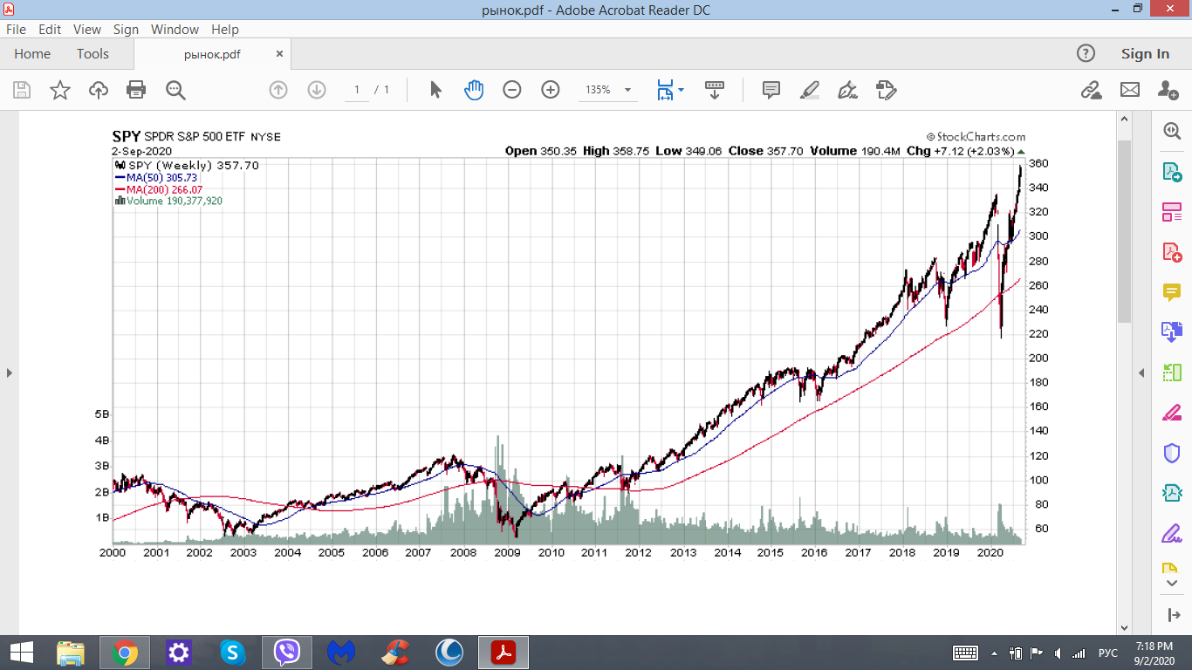Add a sticky note comment
This screenshot has width=1192, height=670.
click(771, 90)
